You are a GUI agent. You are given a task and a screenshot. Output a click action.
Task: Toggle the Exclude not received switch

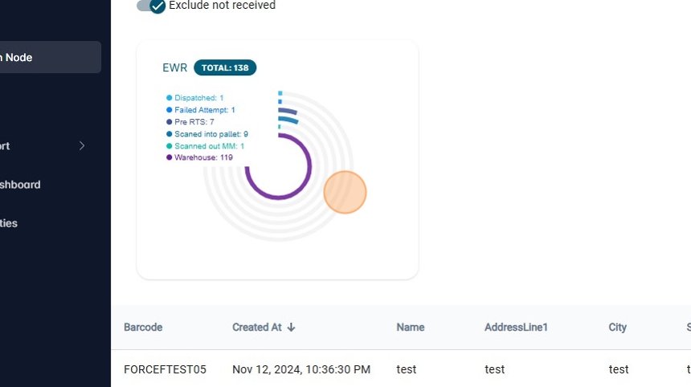point(152,6)
